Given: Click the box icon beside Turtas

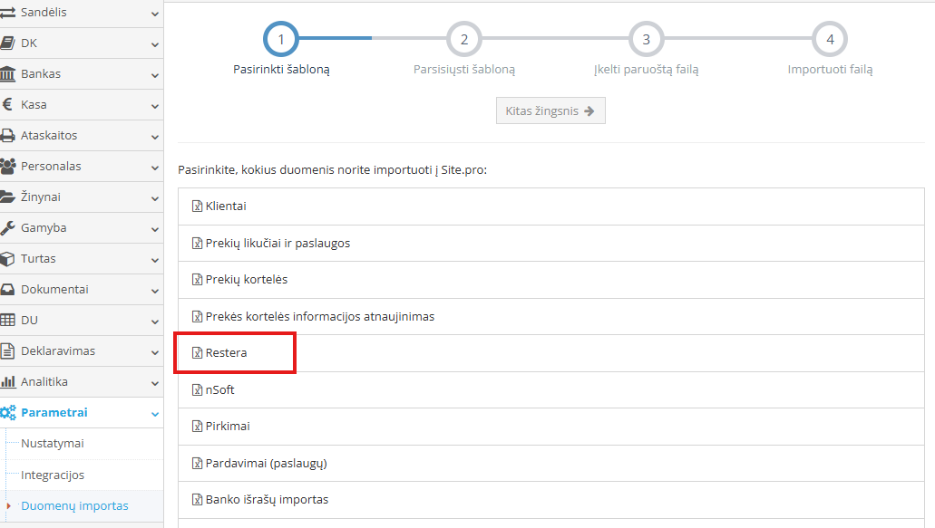Looking at the screenshot, I should (x=7, y=259).
